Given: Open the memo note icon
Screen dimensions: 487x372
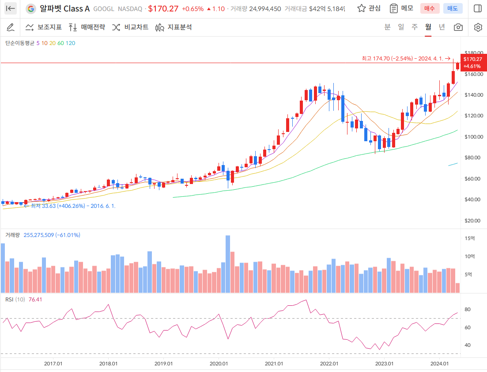Looking at the screenshot, I should coord(393,8).
